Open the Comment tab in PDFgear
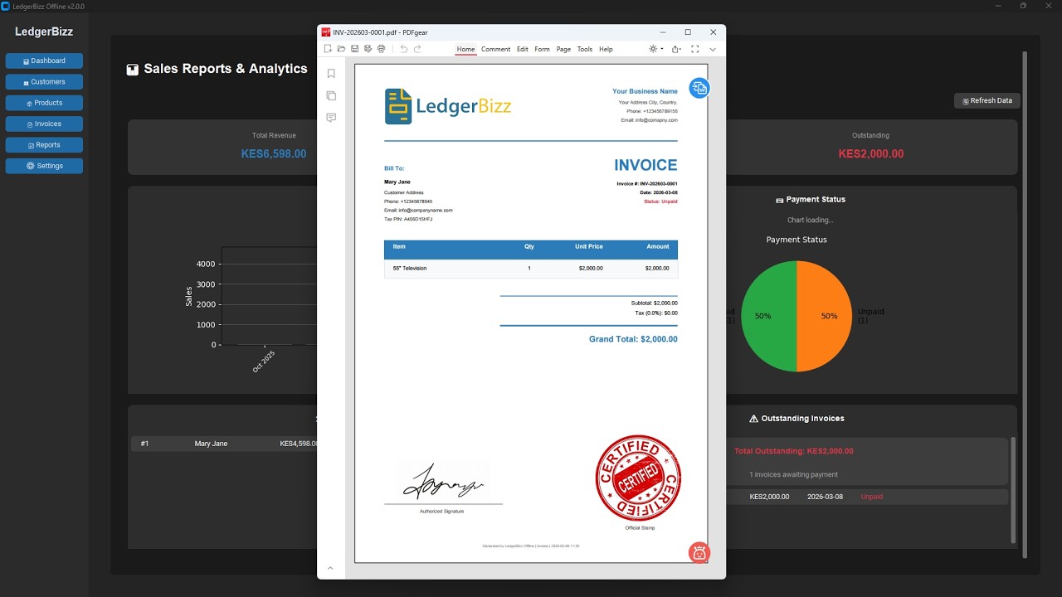The width and height of the screenshot is (1062, 597). pos(495,49)
